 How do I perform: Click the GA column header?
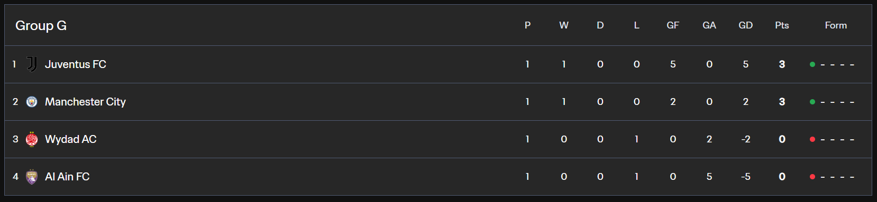click(709, 25)
